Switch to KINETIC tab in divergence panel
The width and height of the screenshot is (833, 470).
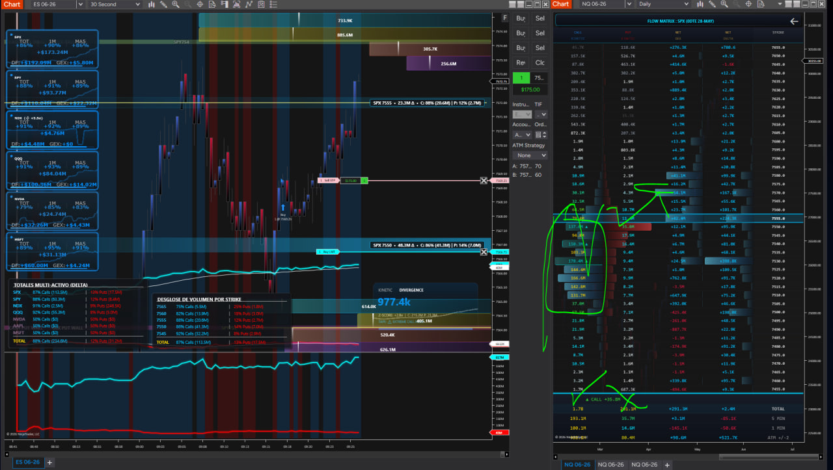tap(385, 290)
